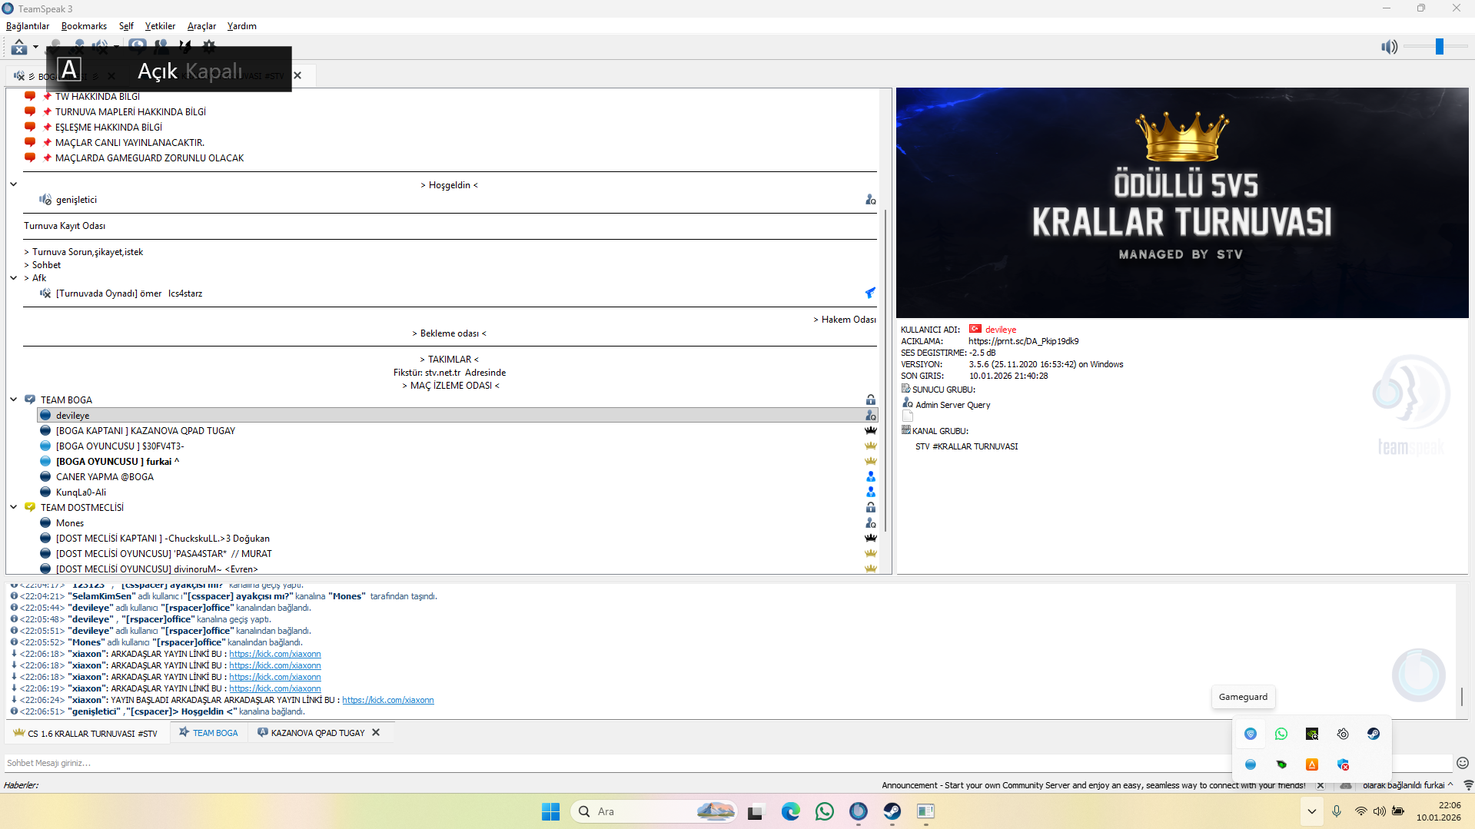The width and height of the screenshot is (1475, 829).
Task: Switch to the CS 1.6 KRALLAR TURNUVASI #STV chat tab
Action: [85, 733]
